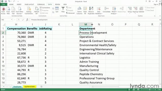Screen dimensions: 162x91
Task: Open workbook Connections
Action: (45, 8)
